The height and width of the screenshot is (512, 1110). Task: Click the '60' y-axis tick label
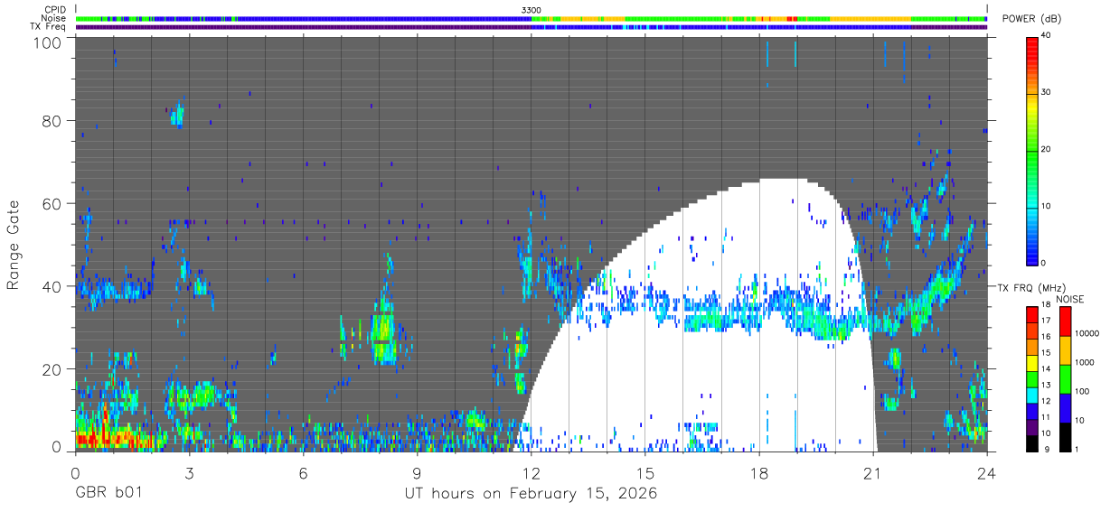pyautogui.click(x=52, y=204)
